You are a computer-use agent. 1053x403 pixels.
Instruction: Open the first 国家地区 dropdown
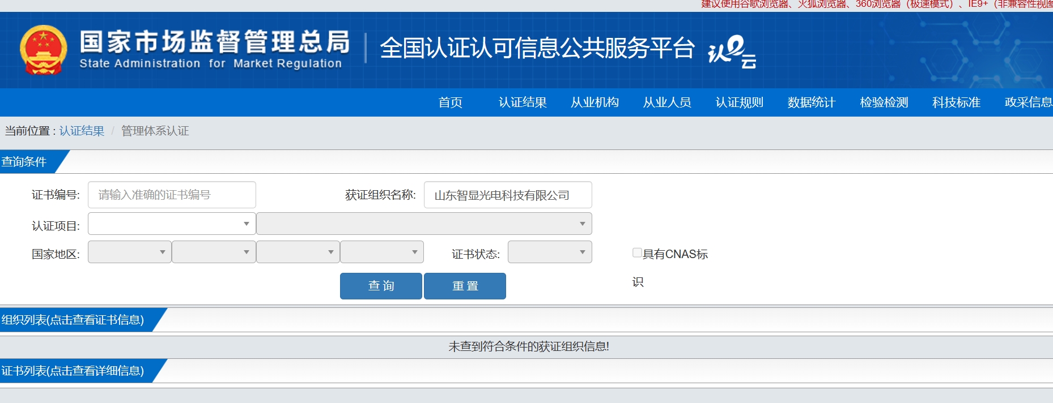coord(130,252)
